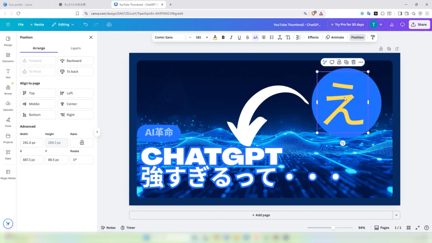Open the Elements panel in sidebar
Image resolution: width=432 pixels, height=243 pixels.
point(8,57)
